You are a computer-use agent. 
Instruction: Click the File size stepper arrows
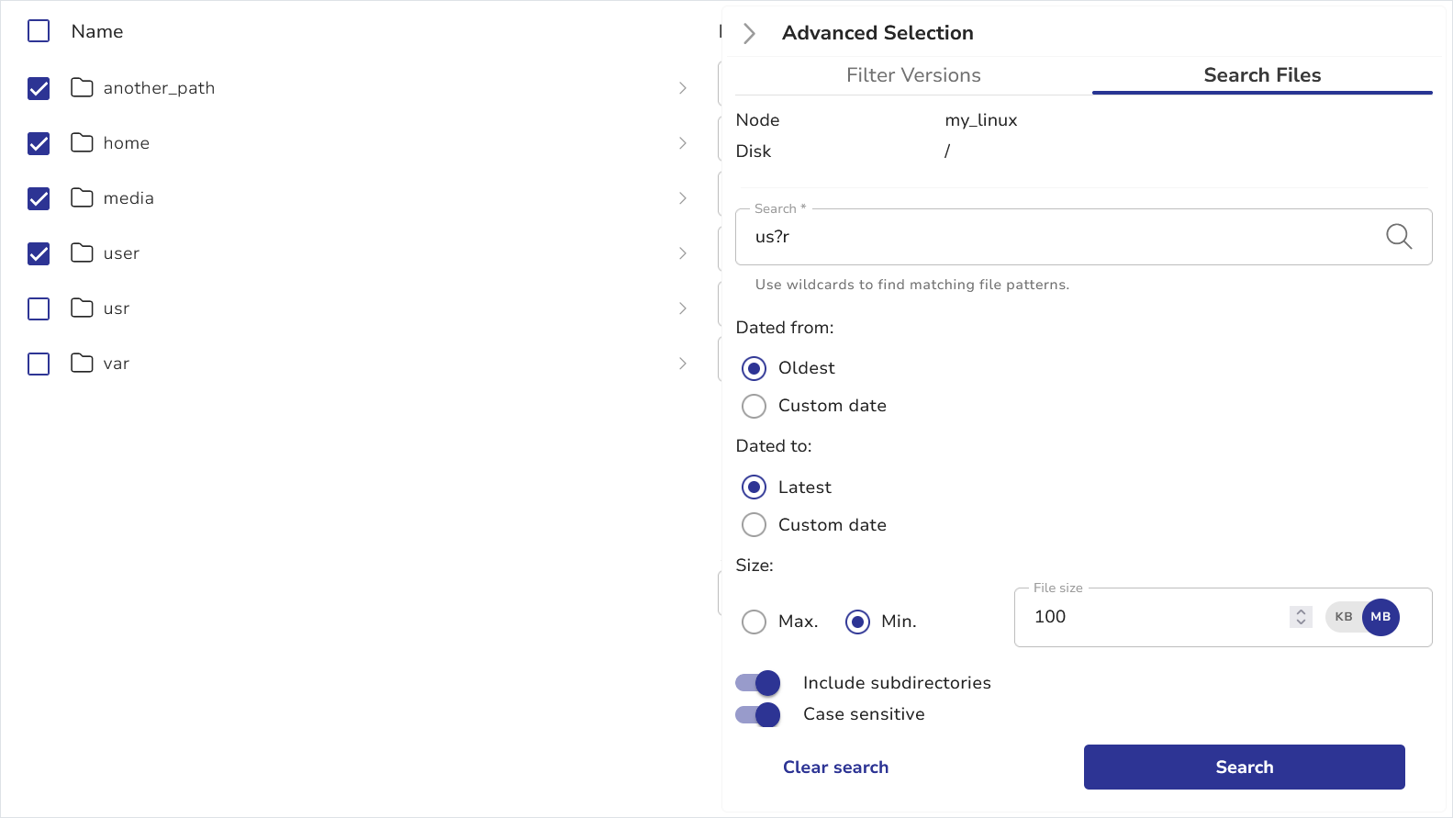click(1301, 617)
